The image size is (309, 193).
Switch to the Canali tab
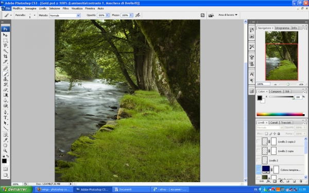[274, 122]
